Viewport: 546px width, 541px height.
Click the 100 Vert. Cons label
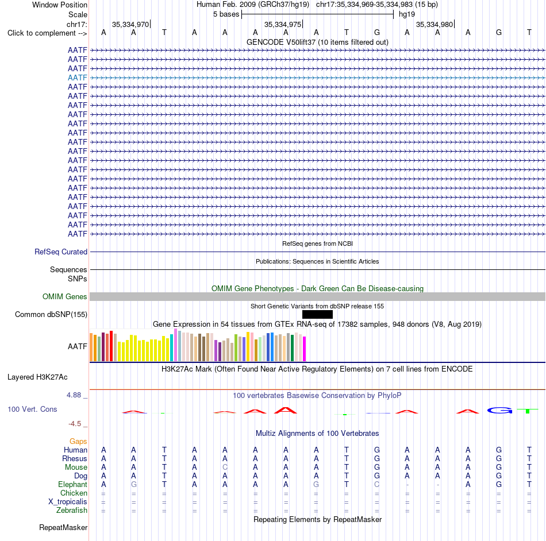(32, 409)
